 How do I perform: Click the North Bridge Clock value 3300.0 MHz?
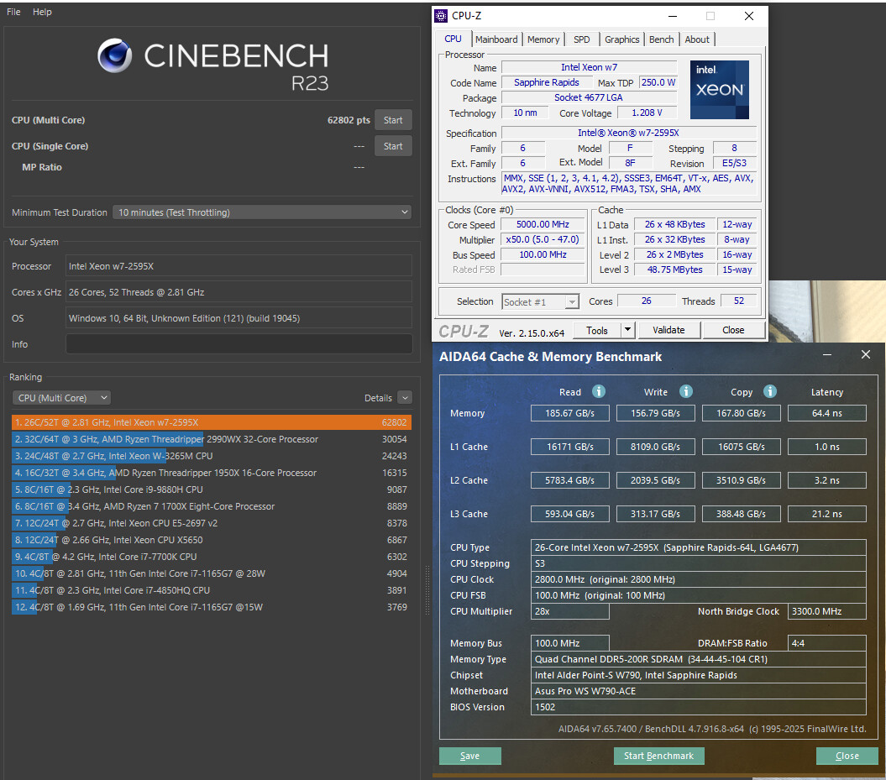point(826,612)
